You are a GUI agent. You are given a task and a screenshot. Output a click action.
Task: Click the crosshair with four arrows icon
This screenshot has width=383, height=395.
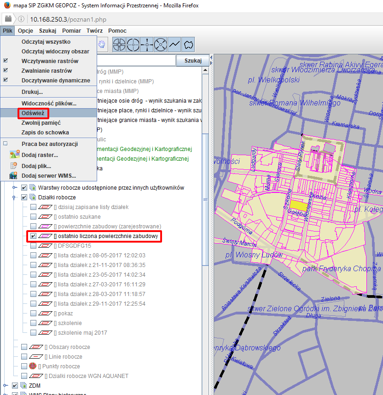[146, 44]
